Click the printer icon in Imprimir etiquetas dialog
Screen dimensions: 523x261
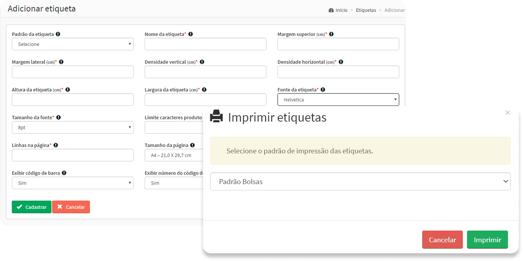[216, 116]
